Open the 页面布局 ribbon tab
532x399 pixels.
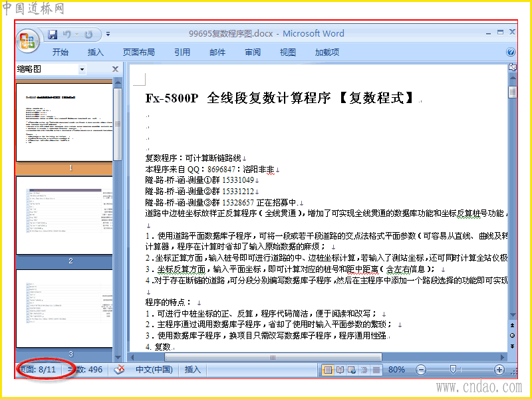[138, 53]
